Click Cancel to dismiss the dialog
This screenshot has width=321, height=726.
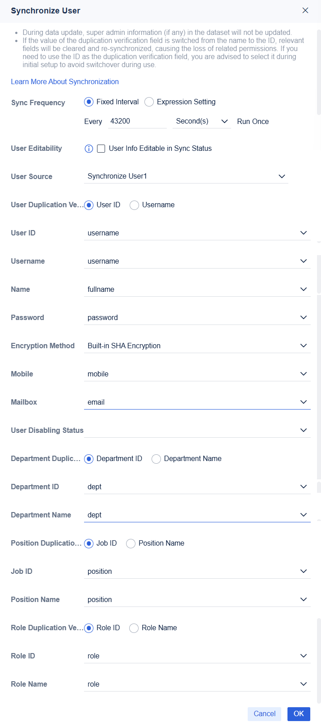[264, 713]
